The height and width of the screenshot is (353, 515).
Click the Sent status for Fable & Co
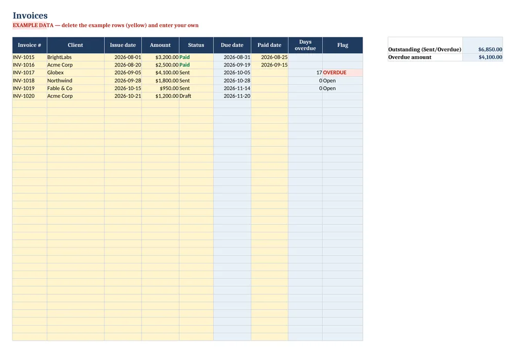[196, 88]
